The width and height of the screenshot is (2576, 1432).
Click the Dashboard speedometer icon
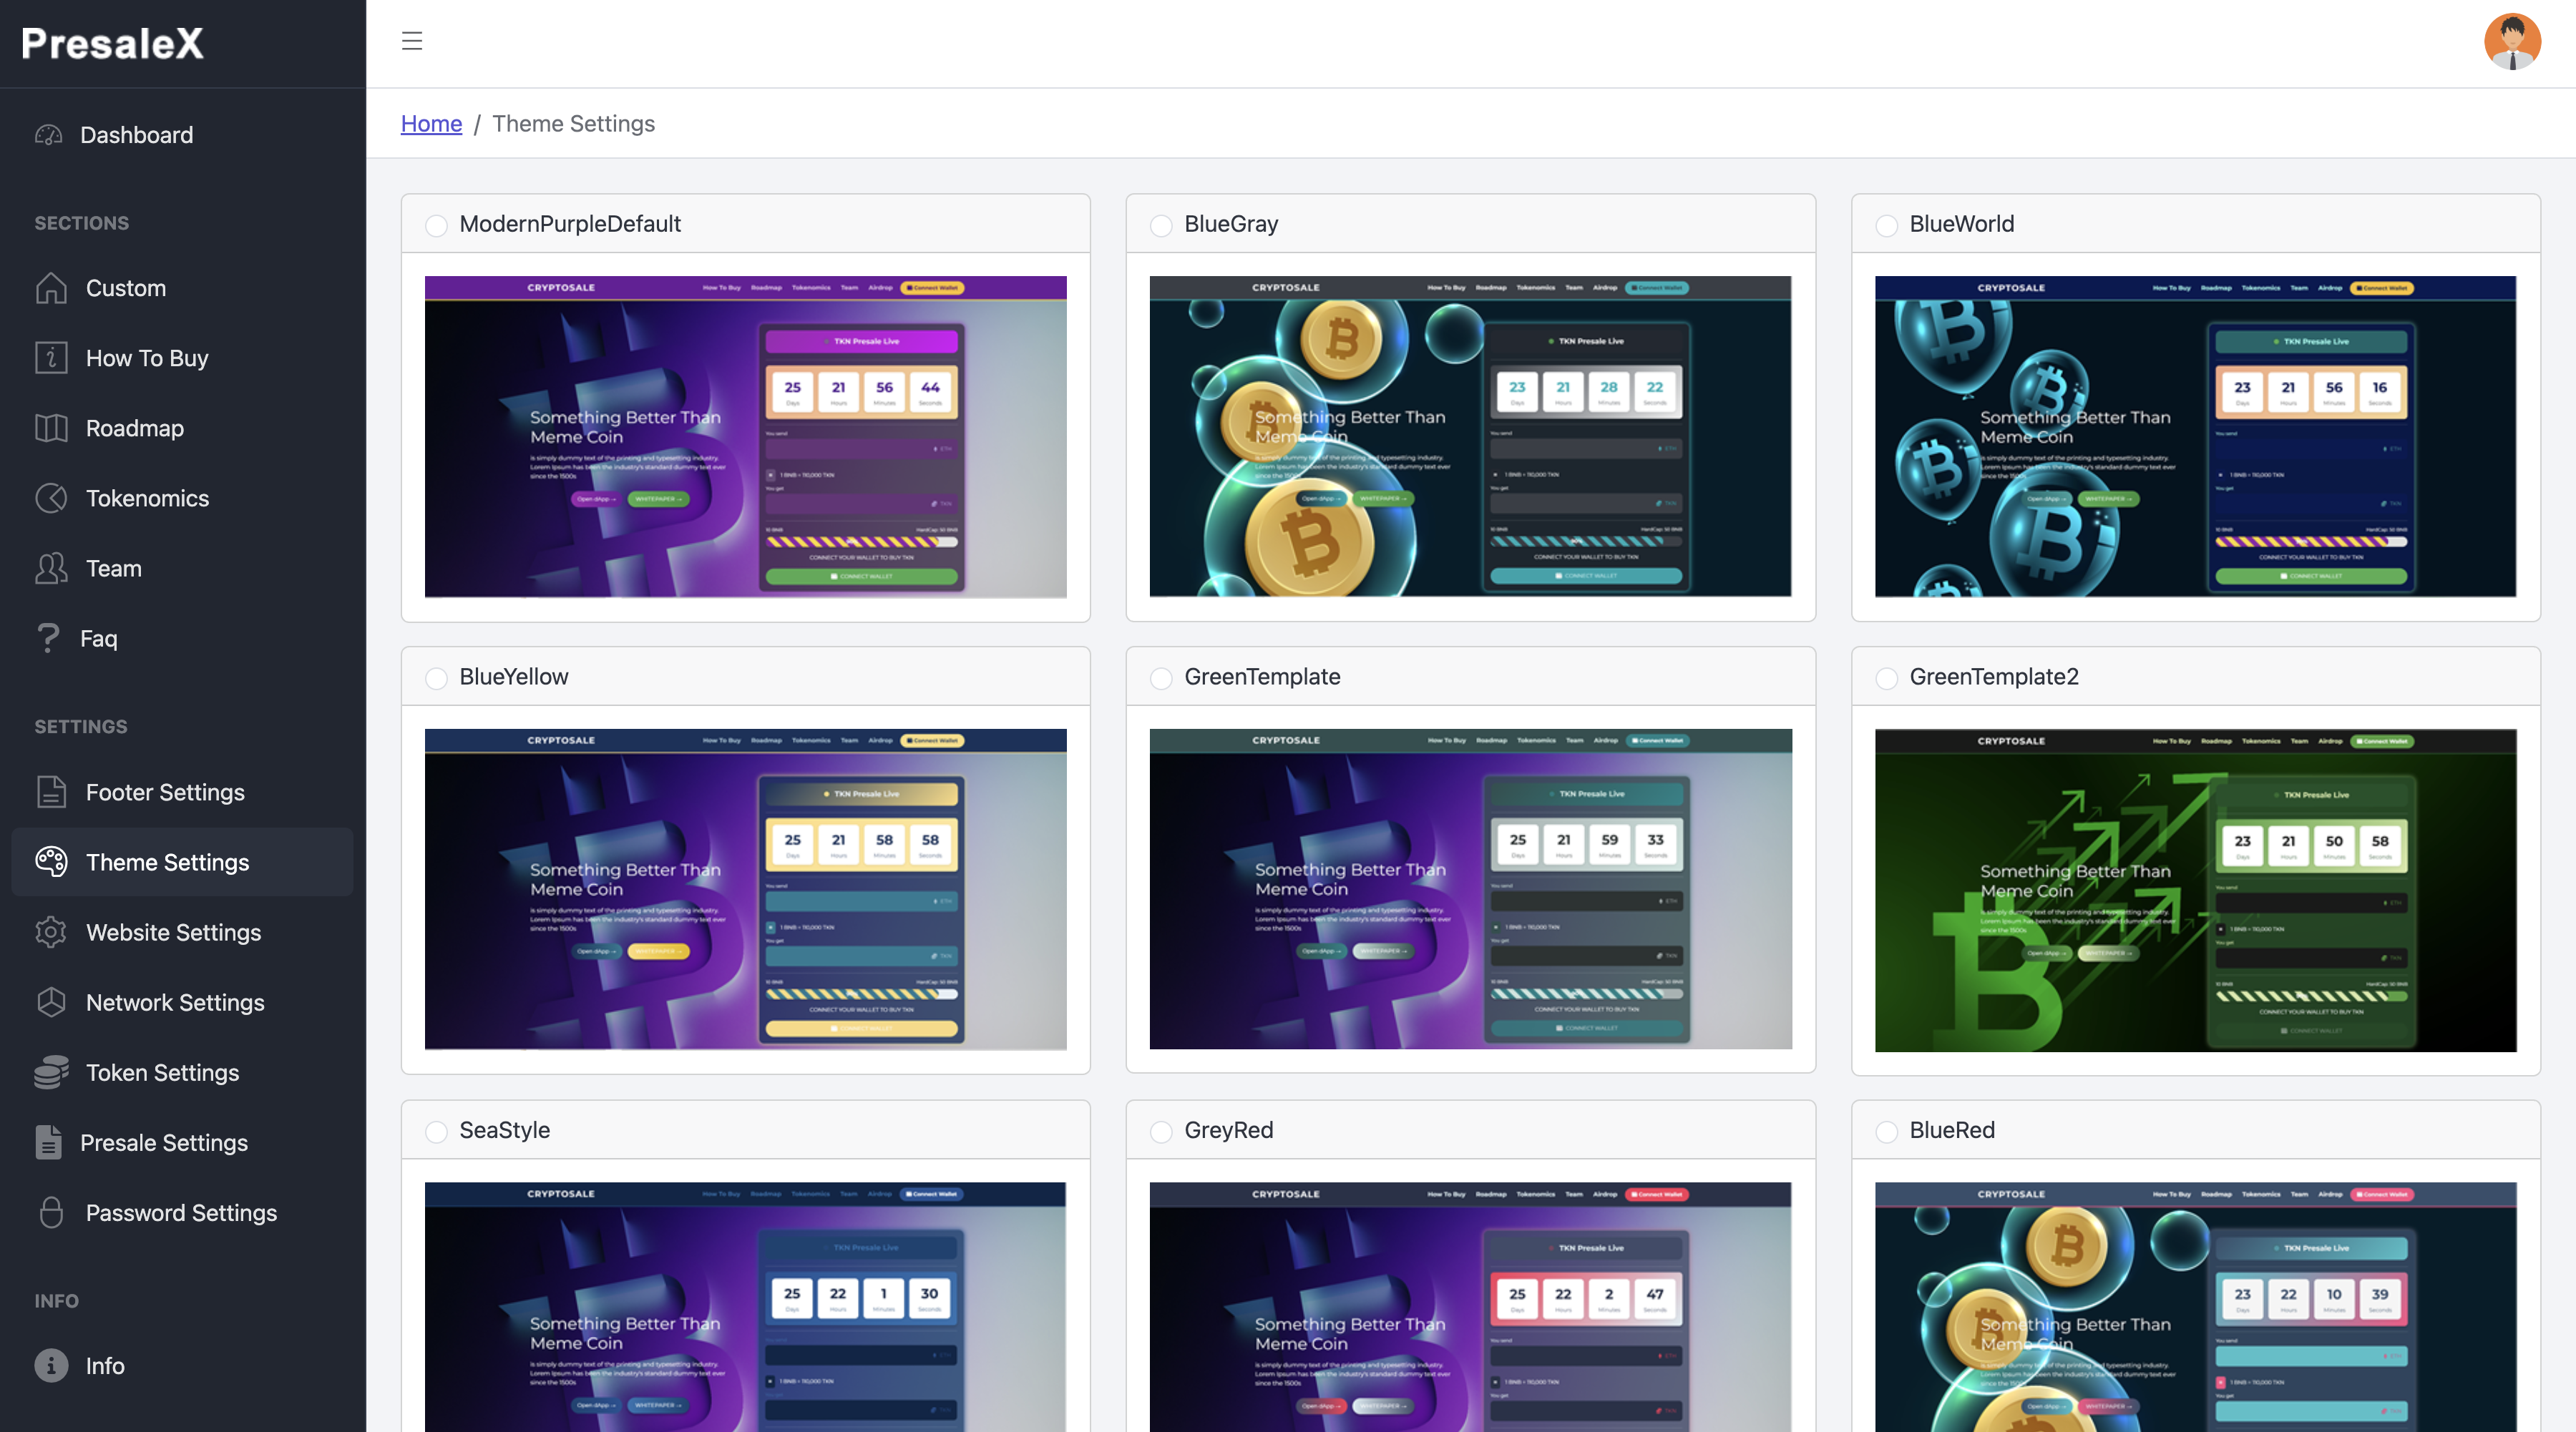pos(49,135)
